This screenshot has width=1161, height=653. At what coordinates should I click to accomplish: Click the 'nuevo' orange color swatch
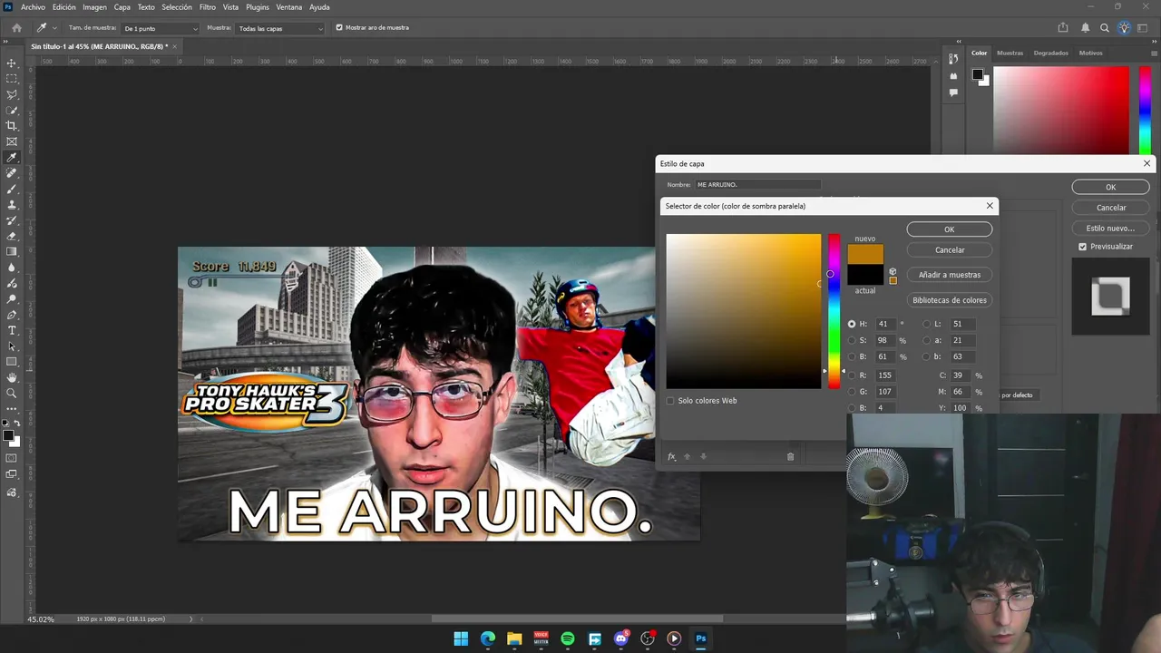click(x=865, y=254)
